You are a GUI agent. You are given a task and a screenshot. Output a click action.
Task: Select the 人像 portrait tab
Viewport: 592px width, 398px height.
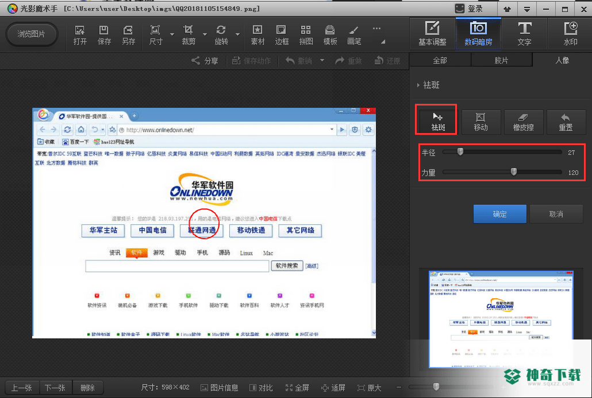point(562,60)
